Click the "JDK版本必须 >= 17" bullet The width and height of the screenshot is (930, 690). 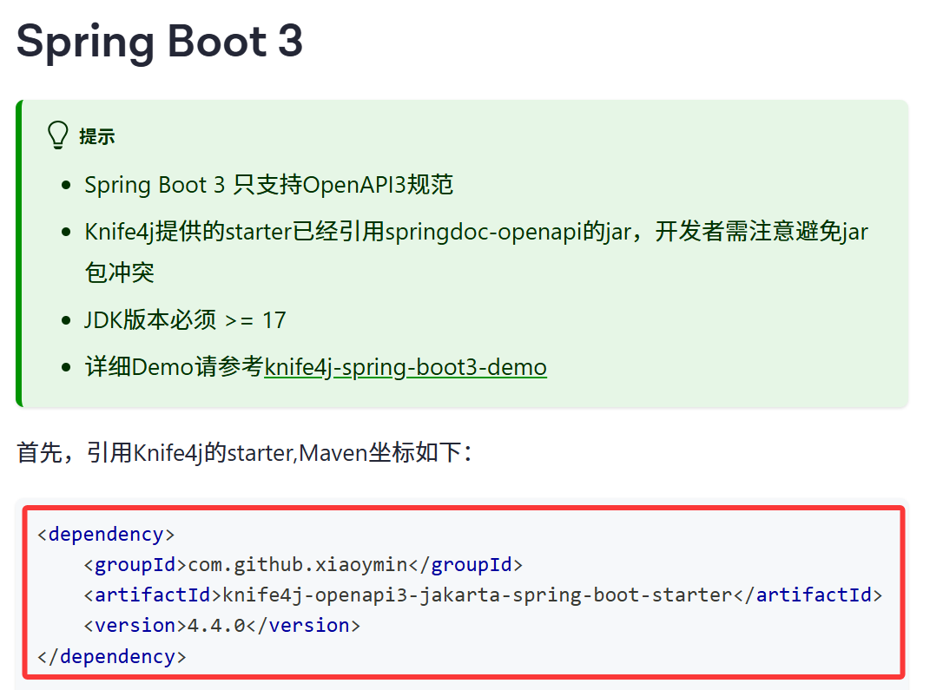click(185, 320)
